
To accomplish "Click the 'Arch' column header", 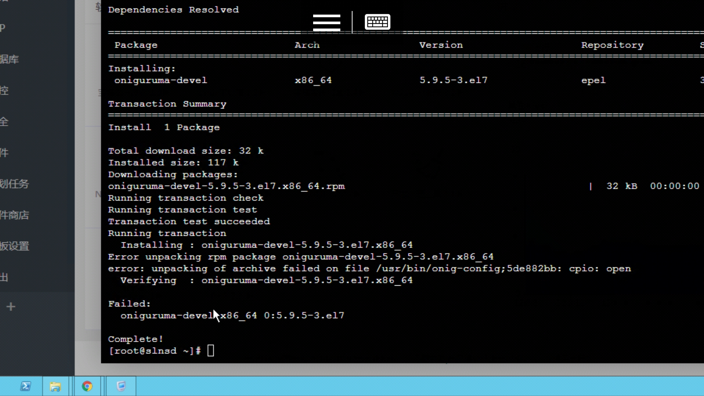I will point(307,45).
